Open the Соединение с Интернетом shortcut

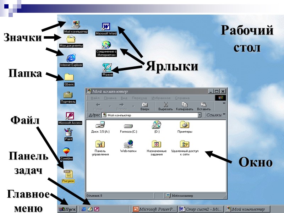point(106,49)
